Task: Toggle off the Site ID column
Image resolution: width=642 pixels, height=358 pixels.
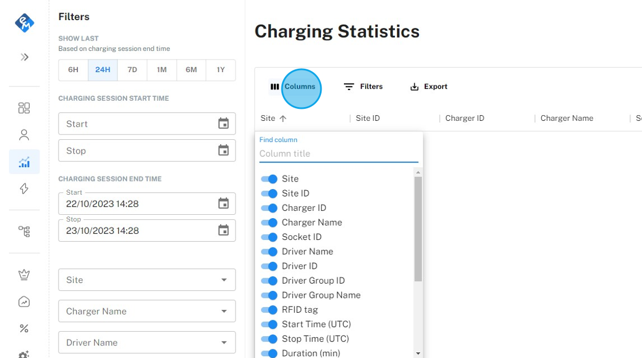Action: pos(269,194)
